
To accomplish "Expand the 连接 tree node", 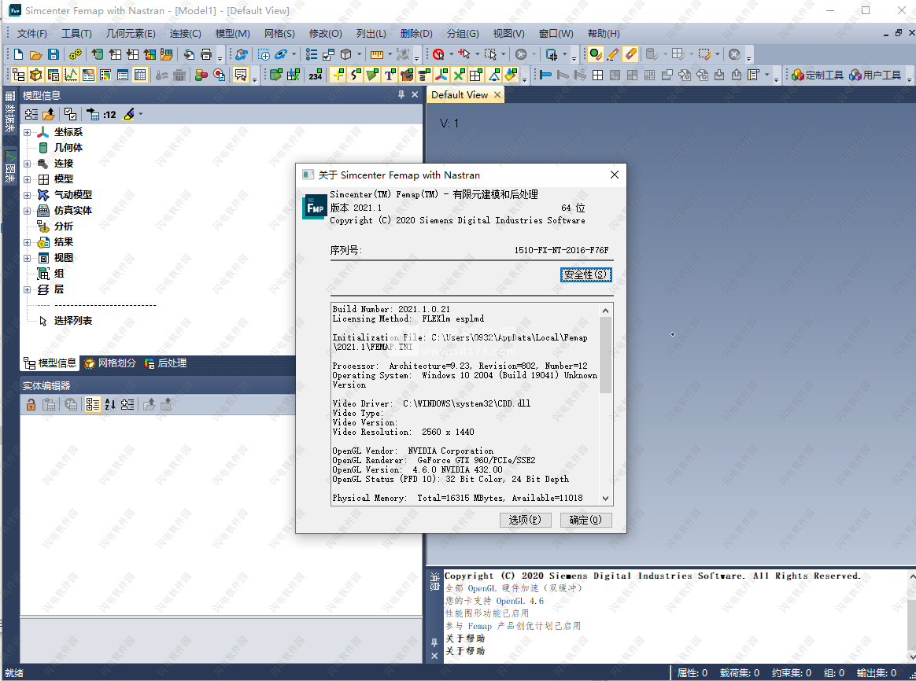I will [x=27, y=164].
